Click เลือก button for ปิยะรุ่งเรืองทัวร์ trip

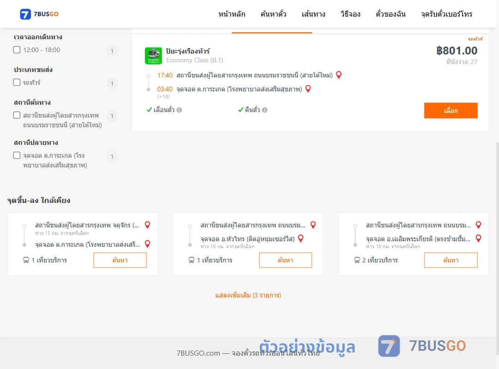450,111
